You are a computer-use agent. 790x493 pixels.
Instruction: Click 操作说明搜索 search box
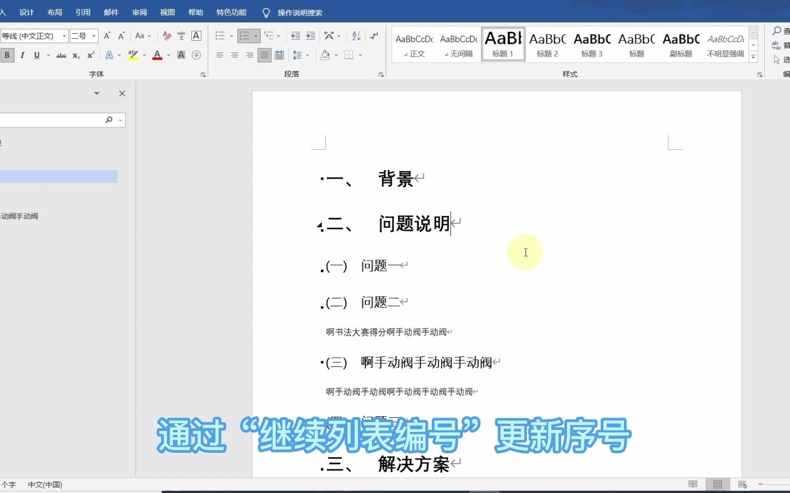tap(300, 13)
